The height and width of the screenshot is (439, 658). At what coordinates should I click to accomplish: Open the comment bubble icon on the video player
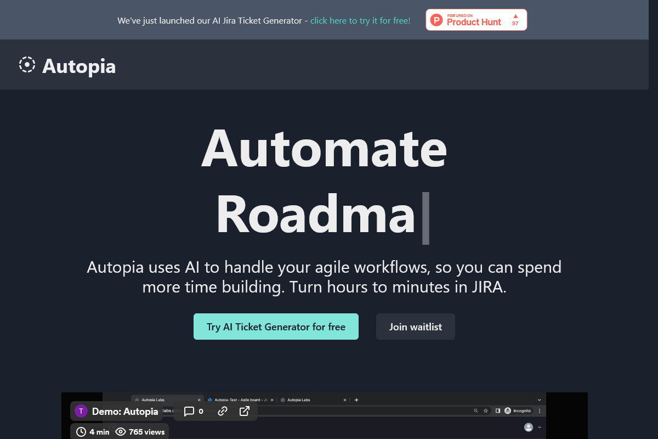(x=189, y=411)
